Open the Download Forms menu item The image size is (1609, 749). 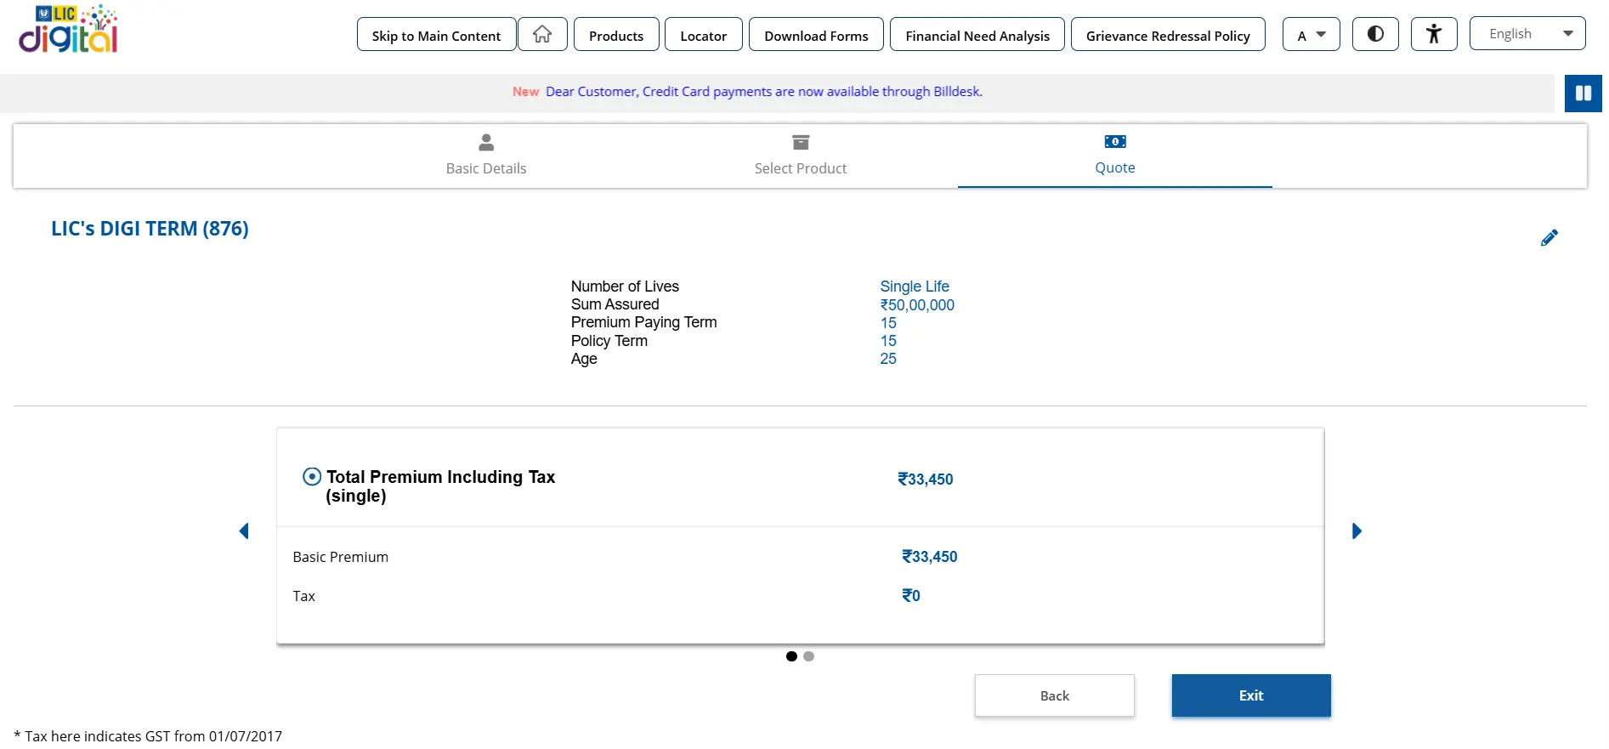pyautogui.click(x=816, y=34)
